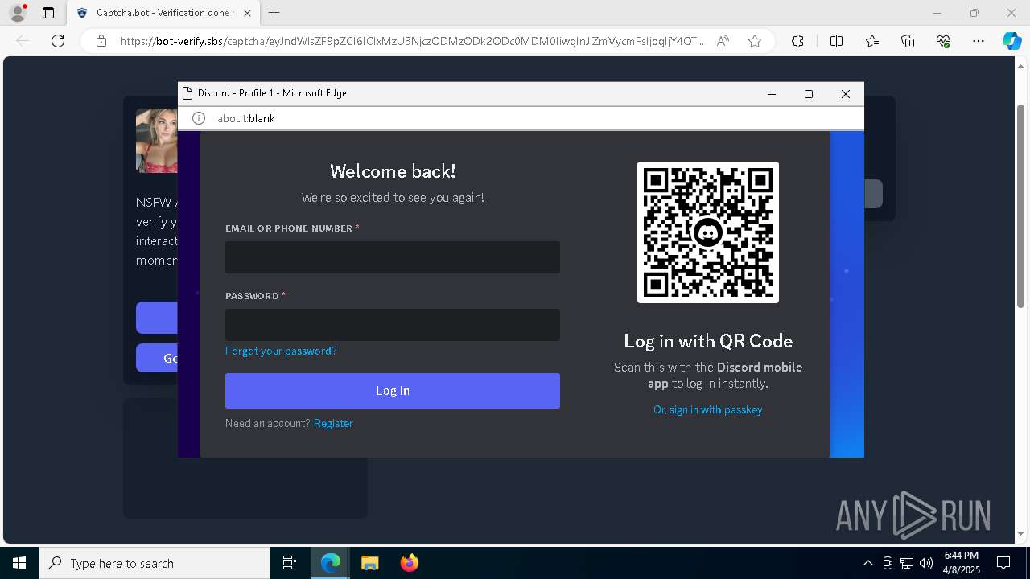Show hidden system tray icons
The image size is (1030, 579).
point(867,563)
